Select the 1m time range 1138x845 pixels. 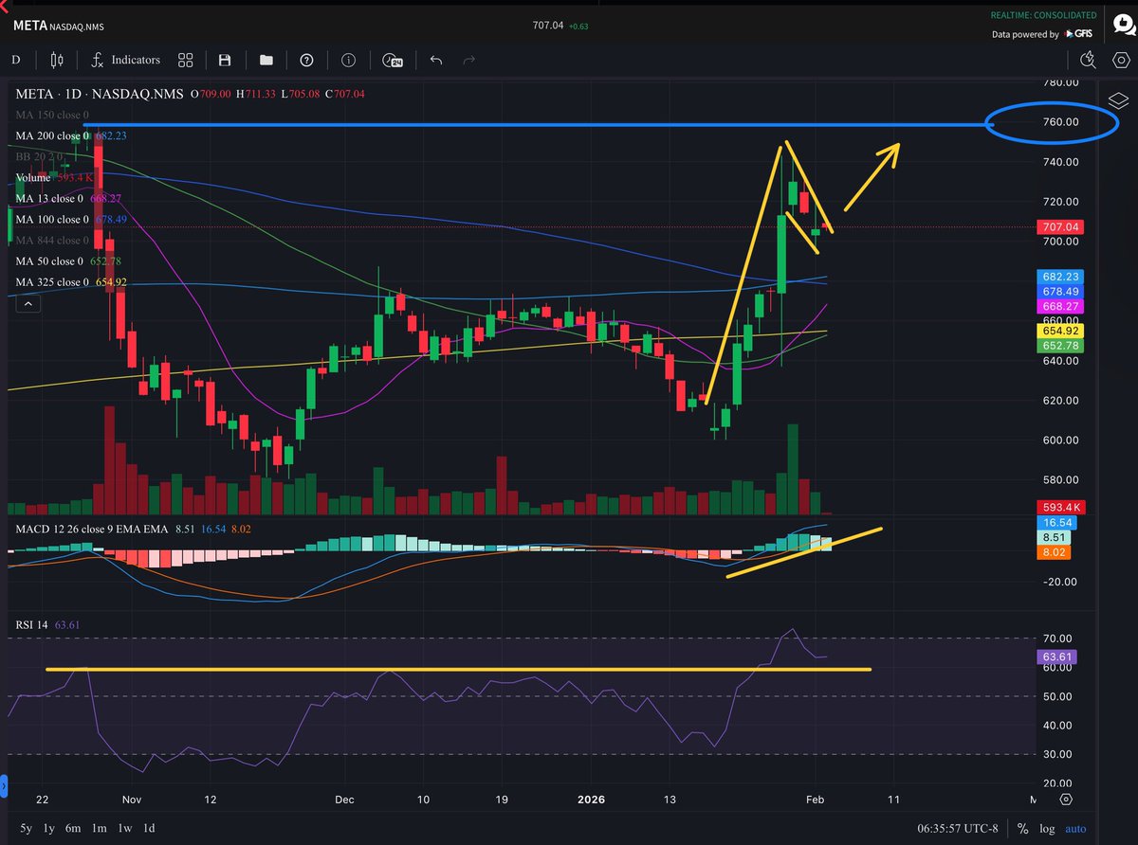click(x=99, y=829)
